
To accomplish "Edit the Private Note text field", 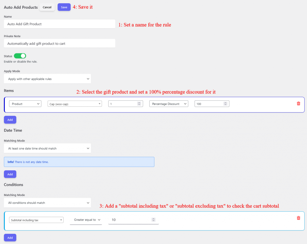I will pyautogui.click(x=59, y=43).
